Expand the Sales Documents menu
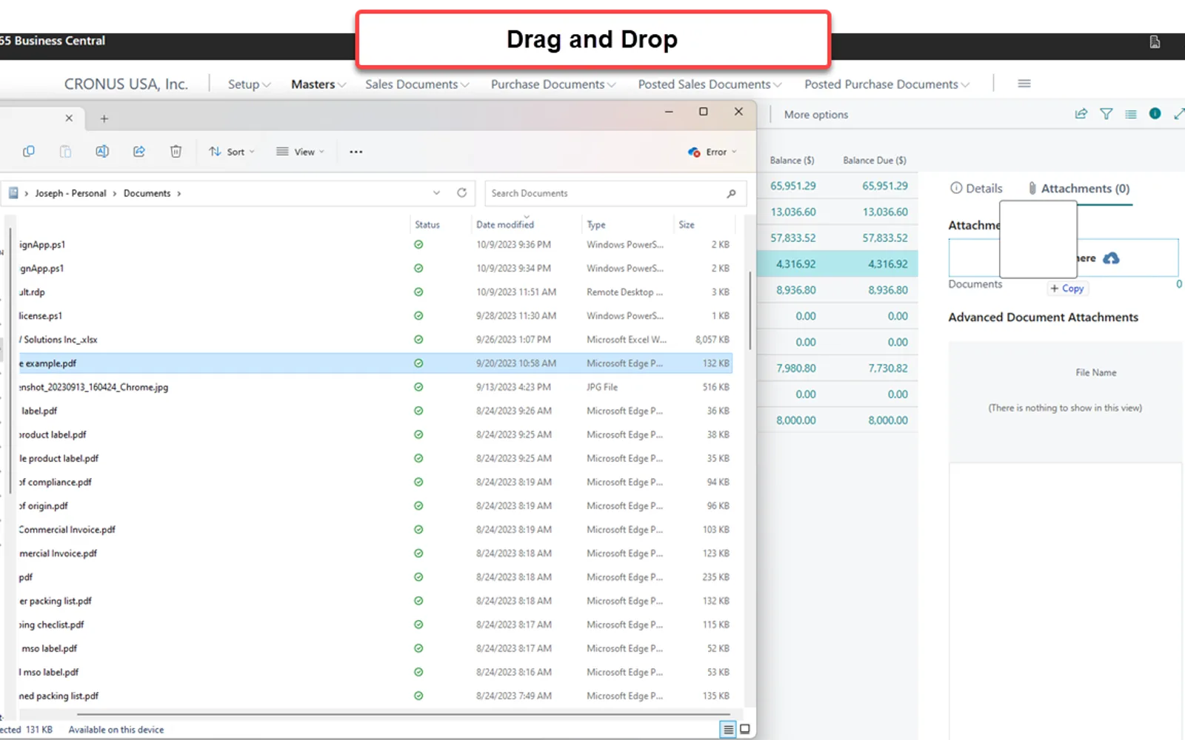The width and height of the screenshot is (1185, 740). tap(417, 84)
